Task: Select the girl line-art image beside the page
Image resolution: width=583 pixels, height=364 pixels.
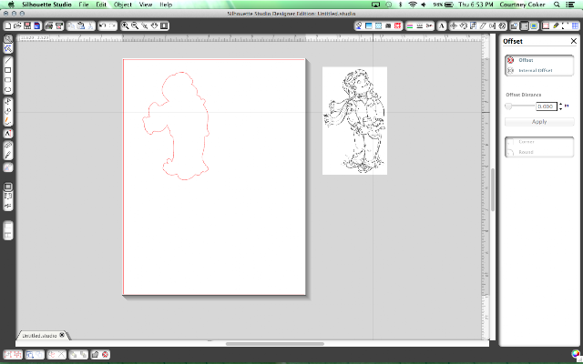Action: point(354,121)
